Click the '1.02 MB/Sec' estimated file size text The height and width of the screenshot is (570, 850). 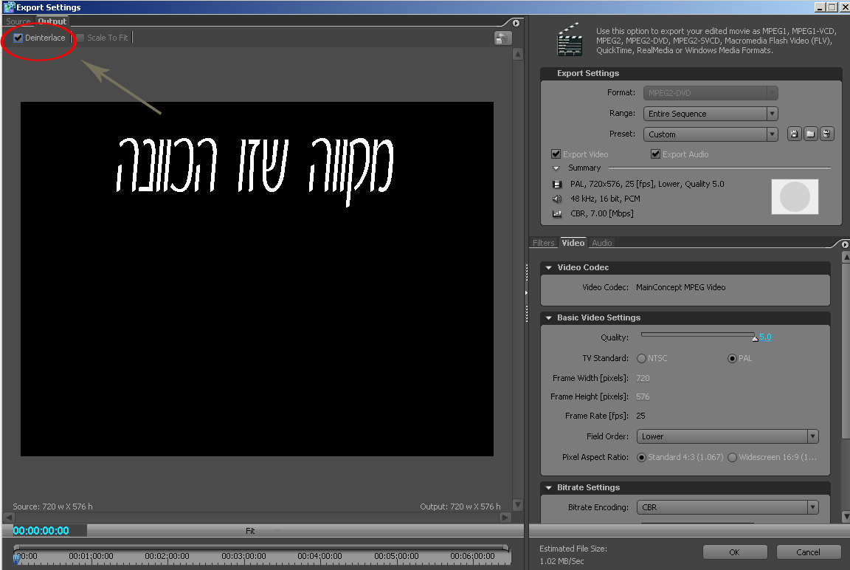pyautogui.click(x=562, y=561)
